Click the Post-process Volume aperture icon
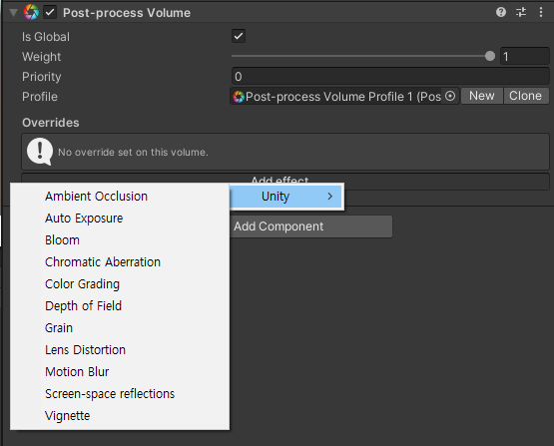Screen dimensions: 554x446 (31, 12)
